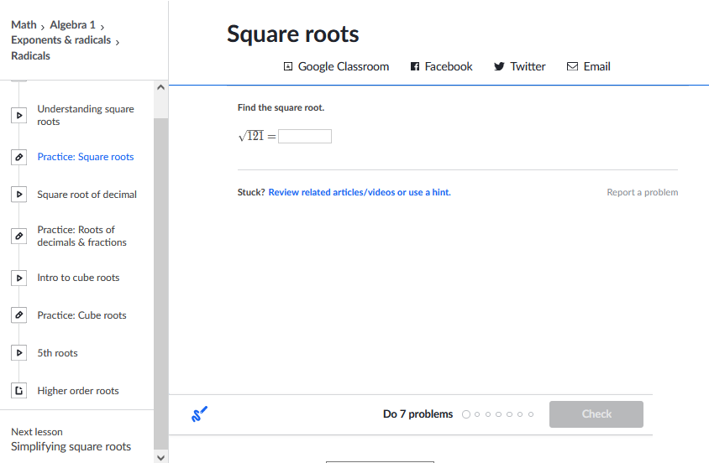Click the pencil icon beside Practice: Cube roots

pyautogui.click(x=19, y=315)
